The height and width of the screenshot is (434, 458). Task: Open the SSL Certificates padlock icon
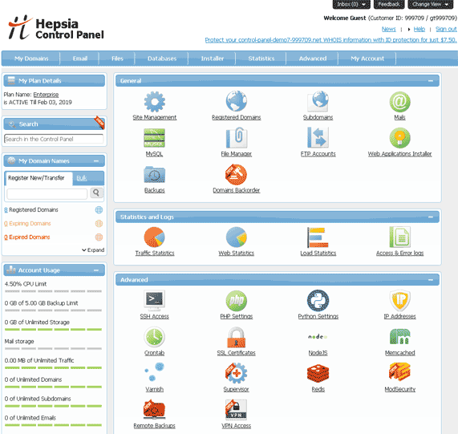(x=237, y=337)
